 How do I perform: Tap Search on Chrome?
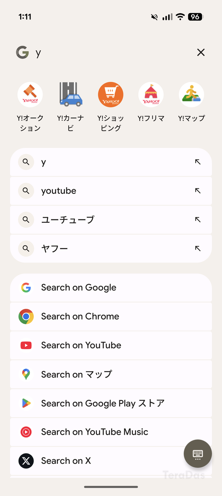pyautogui.click(x=111, y=317)
